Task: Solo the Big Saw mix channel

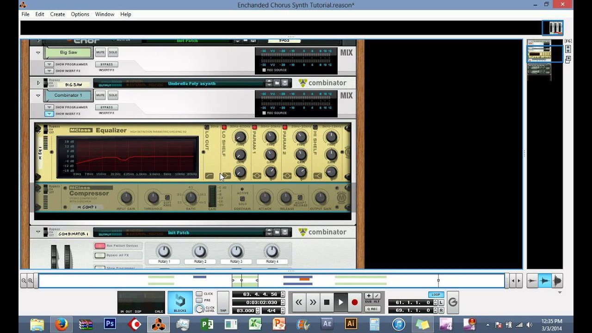Action: pos(113,52)
